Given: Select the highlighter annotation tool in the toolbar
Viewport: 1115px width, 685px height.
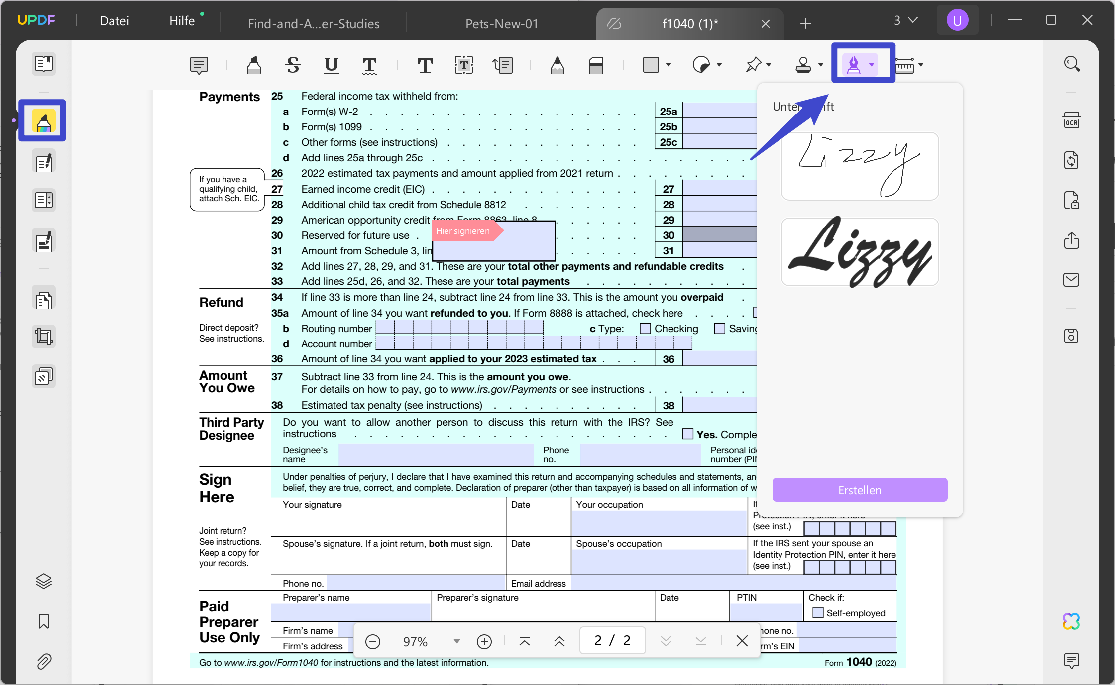Looking at the screenshot, I should point(254,65).
